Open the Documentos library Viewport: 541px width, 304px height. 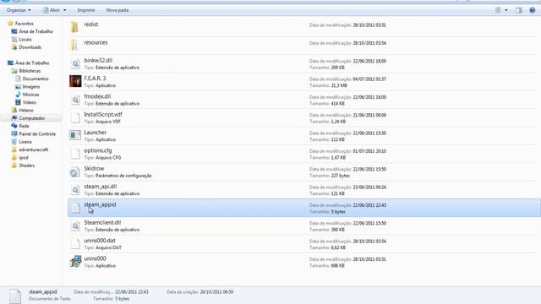(32, 79)
